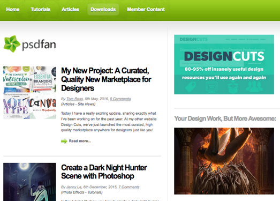Open the 7 Comments link
This screenshot has width=280, height=201.
[129, 187]
